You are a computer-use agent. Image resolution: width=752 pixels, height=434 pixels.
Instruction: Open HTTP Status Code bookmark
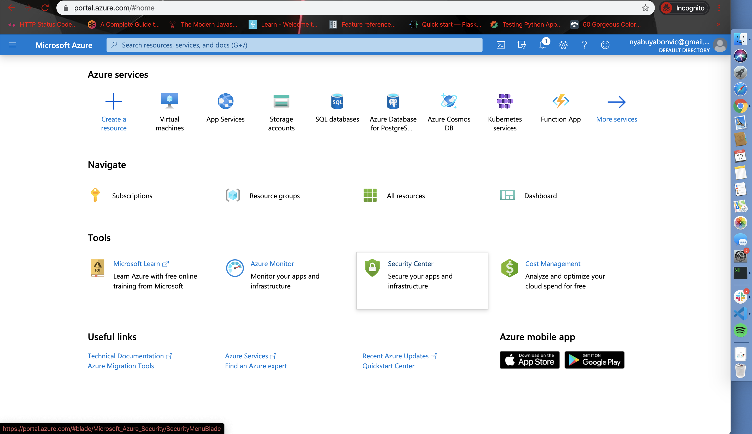pyautogui.click(x=42, y=25)
